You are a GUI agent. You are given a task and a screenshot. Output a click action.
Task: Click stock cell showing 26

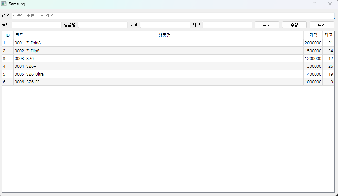coord(329,66)
